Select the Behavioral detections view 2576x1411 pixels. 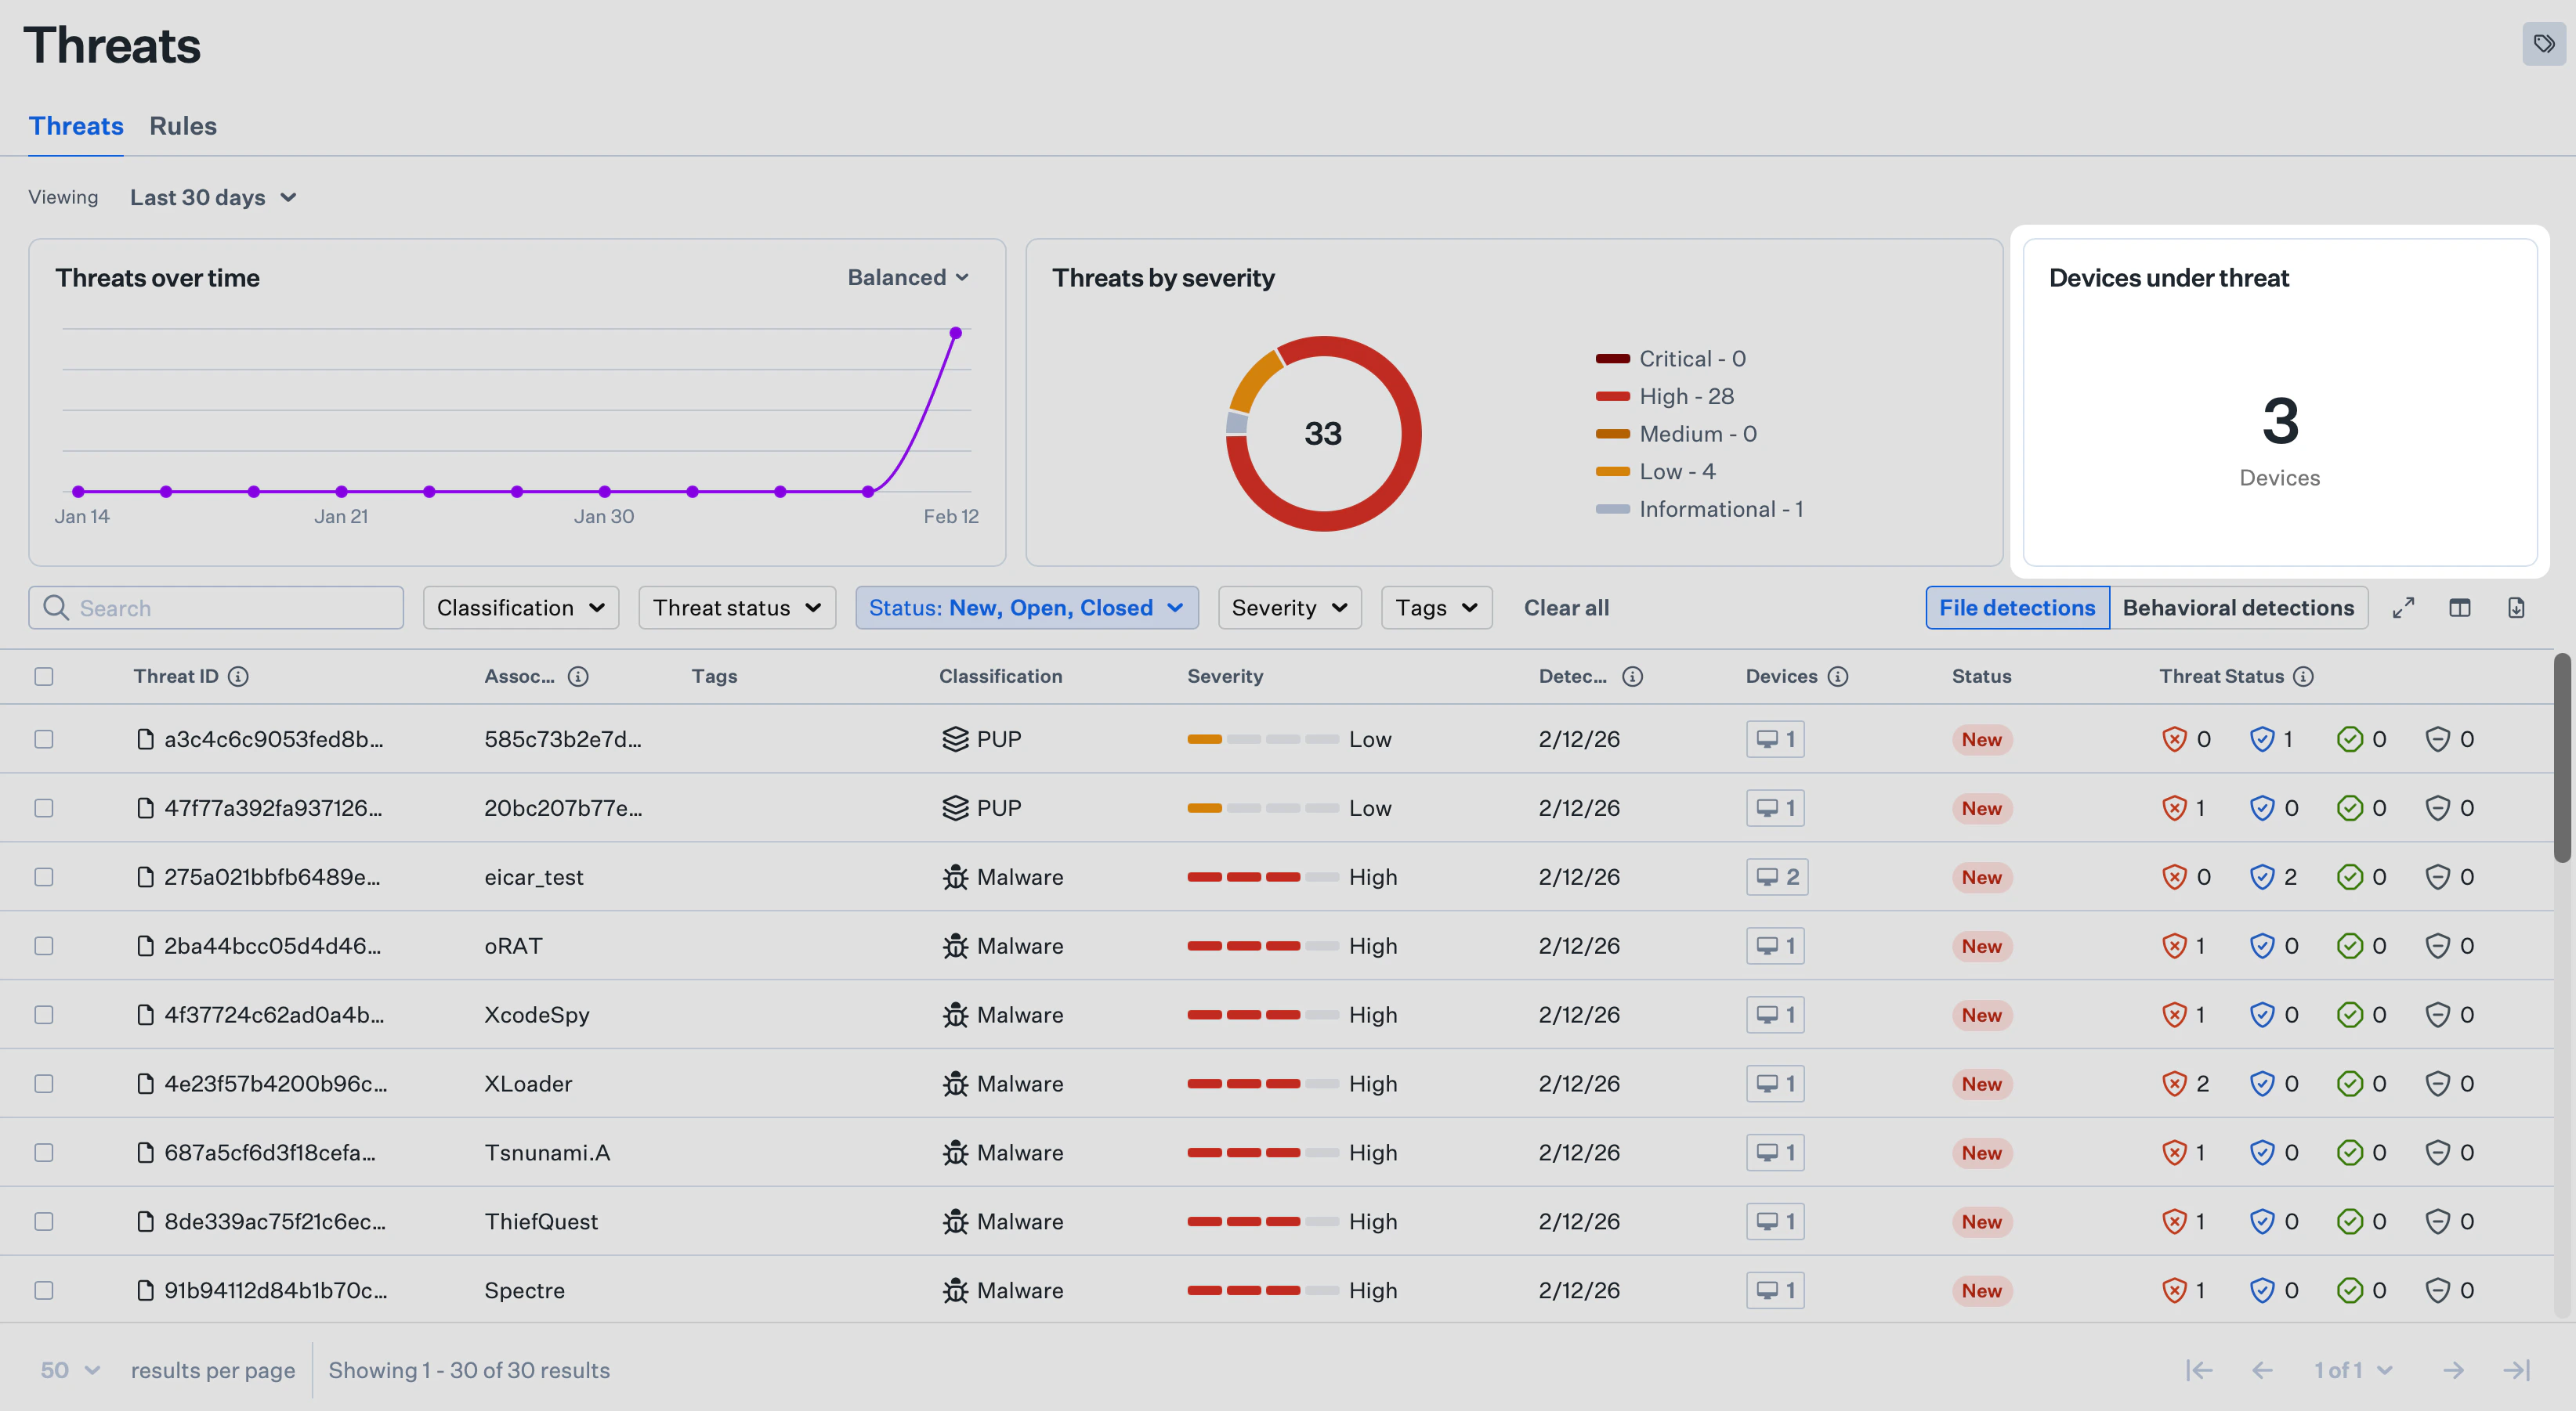point(2239,607)
